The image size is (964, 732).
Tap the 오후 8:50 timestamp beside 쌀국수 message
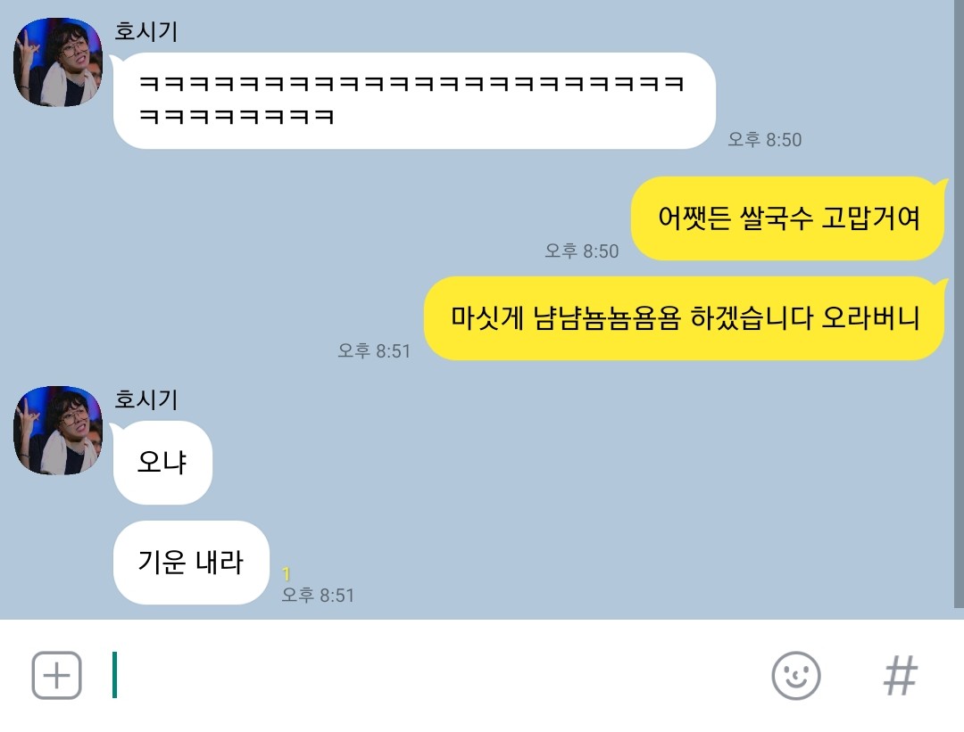point(582,251)
